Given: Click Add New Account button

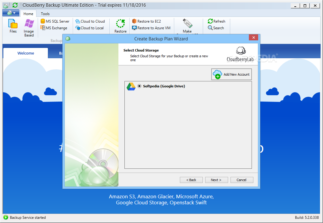Looking at the screenshot, I should 231,74.
